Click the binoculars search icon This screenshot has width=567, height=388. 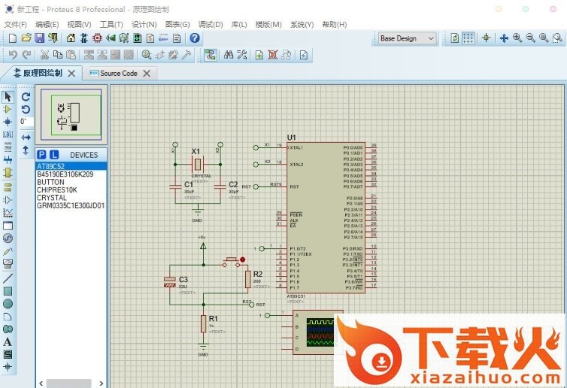[228, 54]
